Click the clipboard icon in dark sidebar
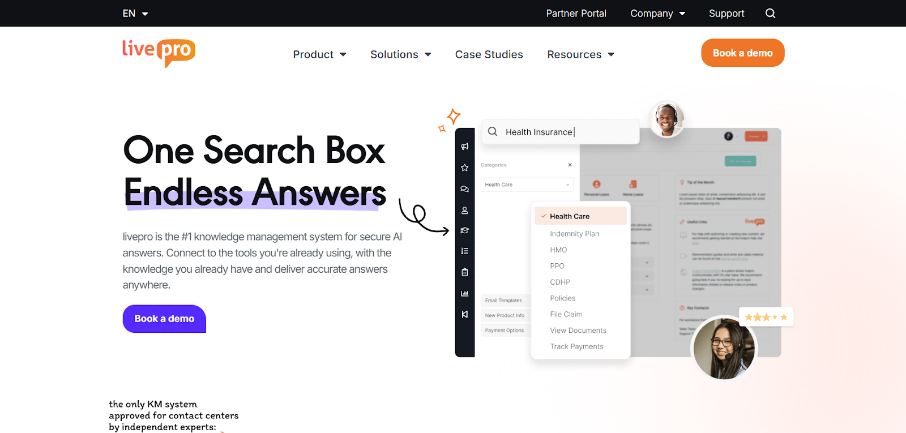 click(465, 272)
